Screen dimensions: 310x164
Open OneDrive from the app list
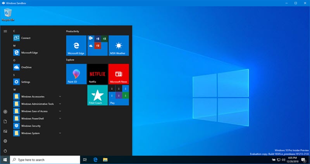click(x=37, y=67)
